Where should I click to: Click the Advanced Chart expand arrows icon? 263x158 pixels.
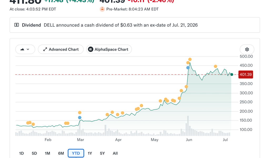pos(45,49)
